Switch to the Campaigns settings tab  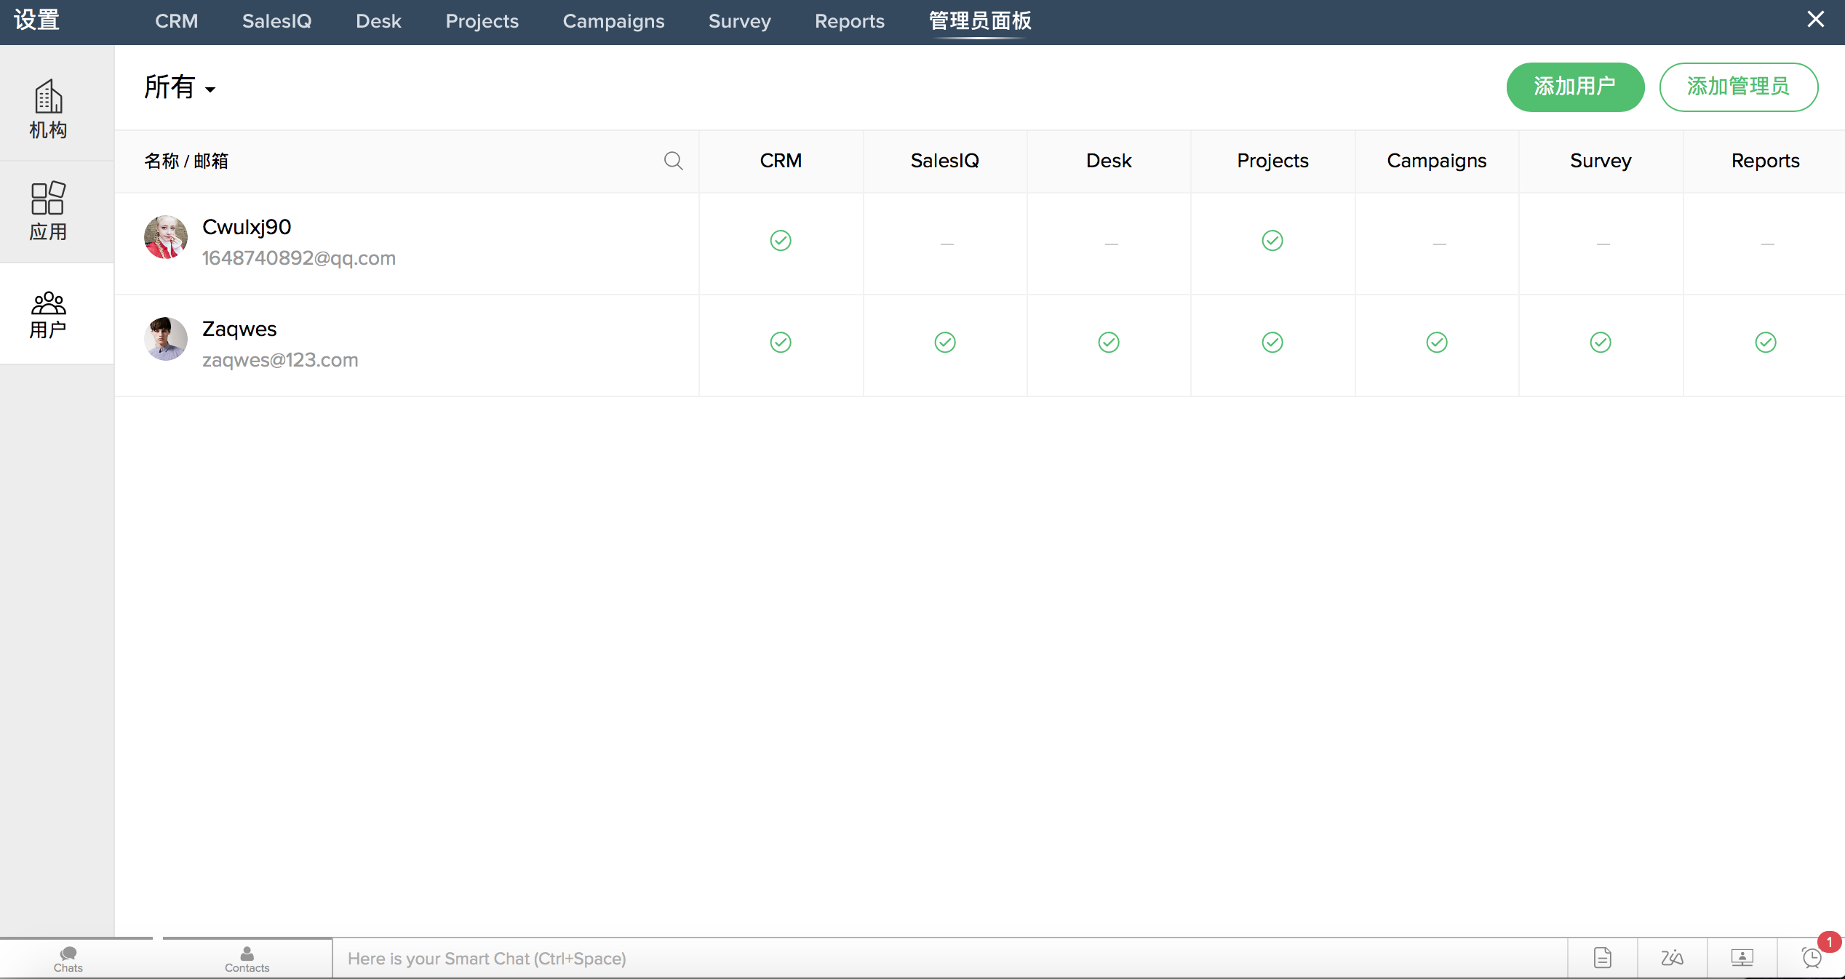[613, 21]
